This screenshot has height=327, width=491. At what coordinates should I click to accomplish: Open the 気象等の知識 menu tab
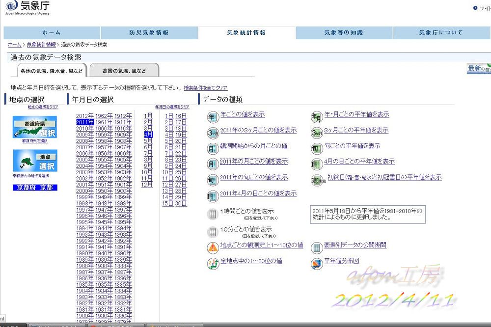[343, 33]
